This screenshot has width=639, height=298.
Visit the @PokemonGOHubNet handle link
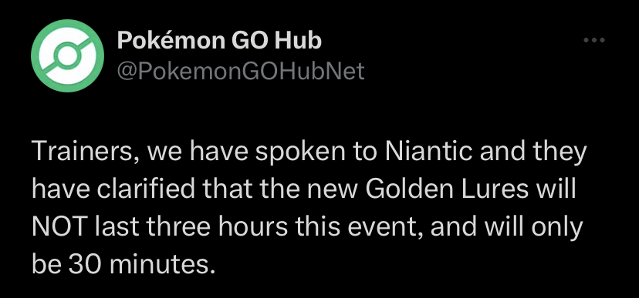point(241,72)
